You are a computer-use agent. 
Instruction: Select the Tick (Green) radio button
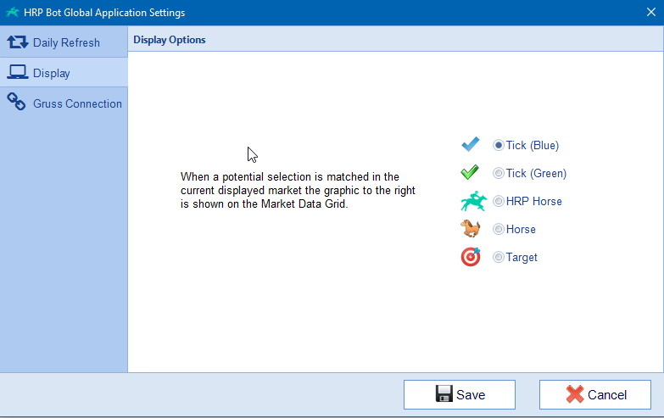499,173
